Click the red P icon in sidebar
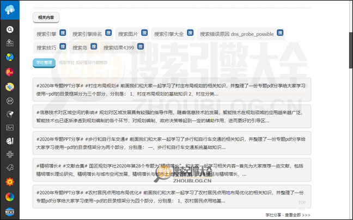Image resolution: width=353 pixels, height=220 pixels. pyautogui.click(x=10, y=72)
